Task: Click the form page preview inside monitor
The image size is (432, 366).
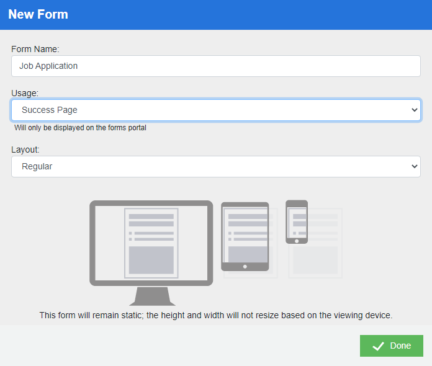Action: click(151, 243)
